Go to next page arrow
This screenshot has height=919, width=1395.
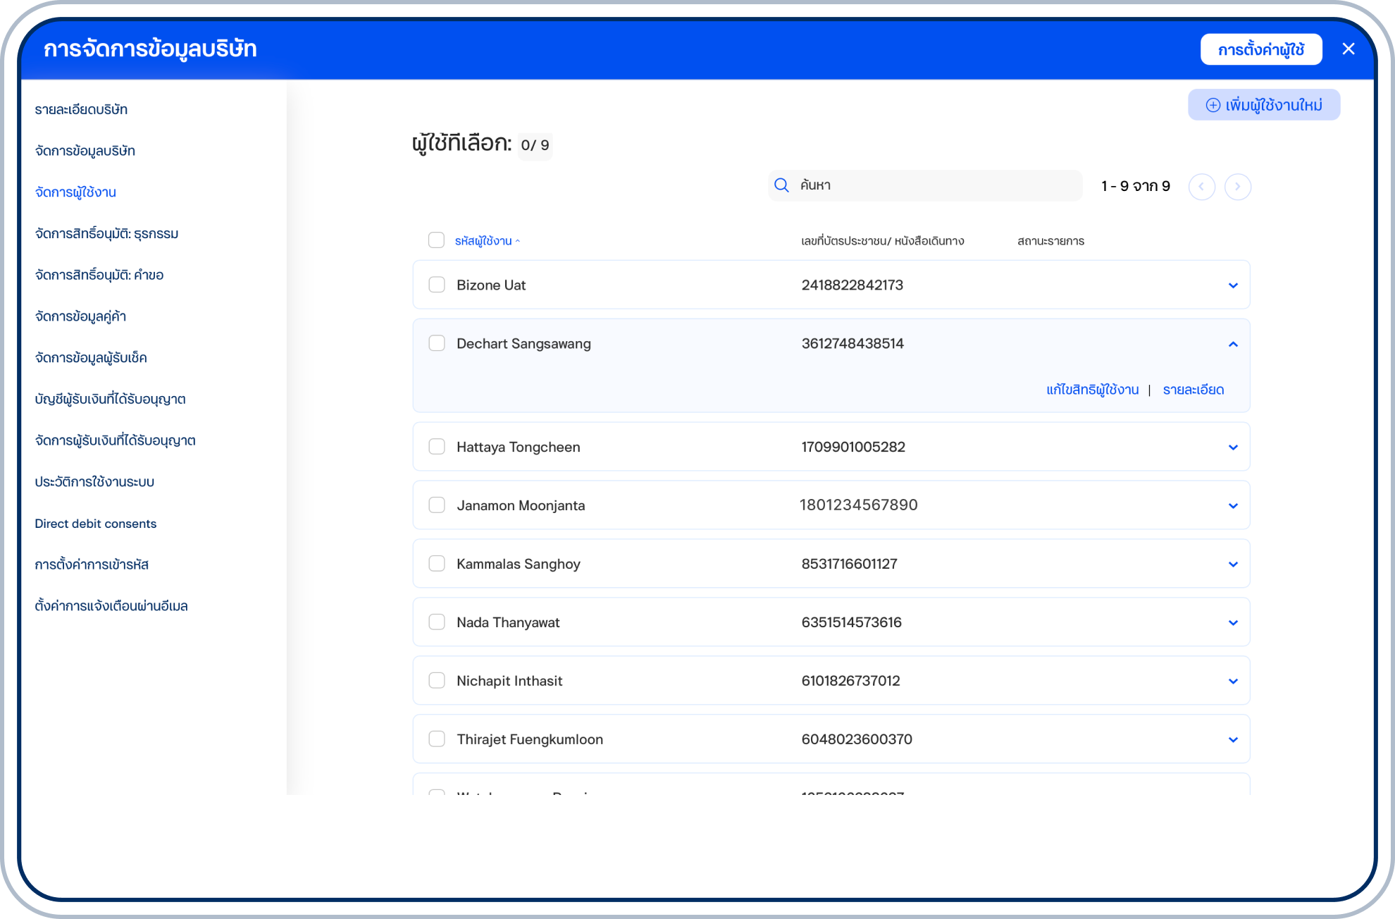click(1237, 187)
